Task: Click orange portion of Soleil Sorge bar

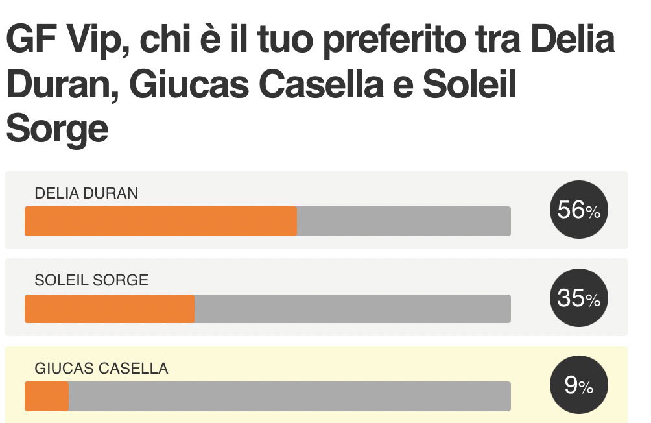Action: tap(110, 309)
